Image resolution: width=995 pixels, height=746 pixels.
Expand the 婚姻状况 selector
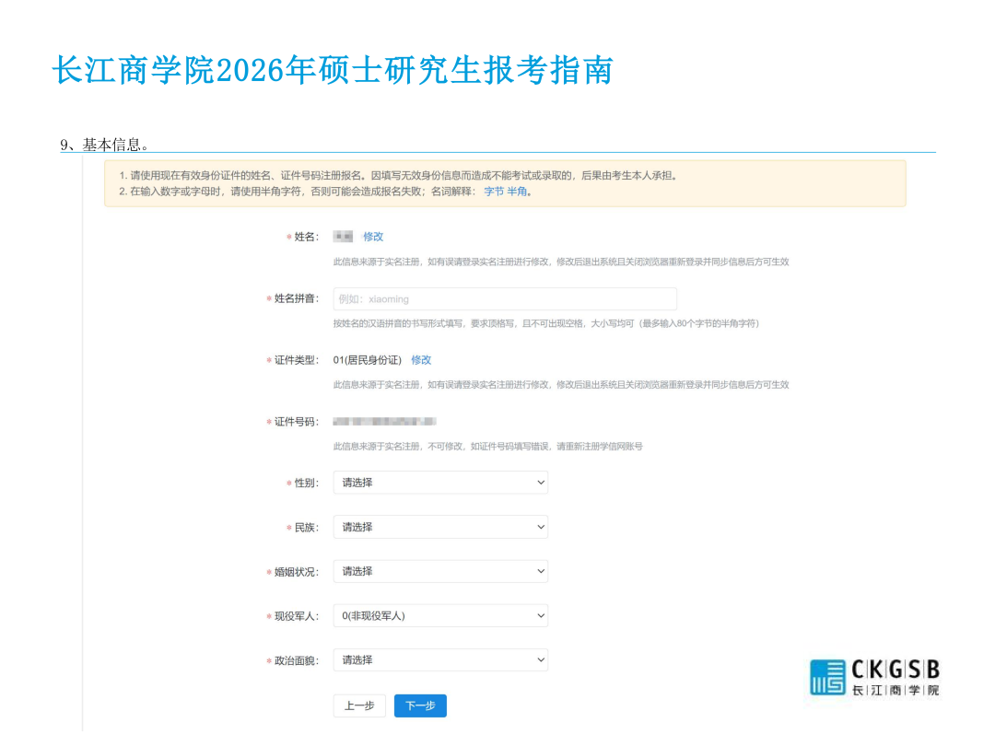(x=440, y=571)
